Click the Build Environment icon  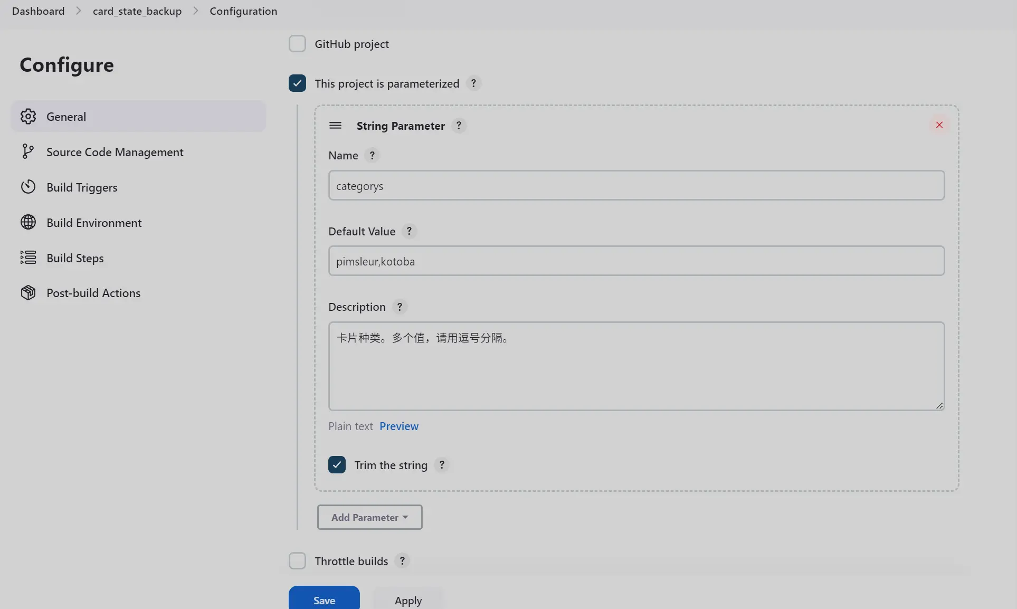tap(27, 222)
